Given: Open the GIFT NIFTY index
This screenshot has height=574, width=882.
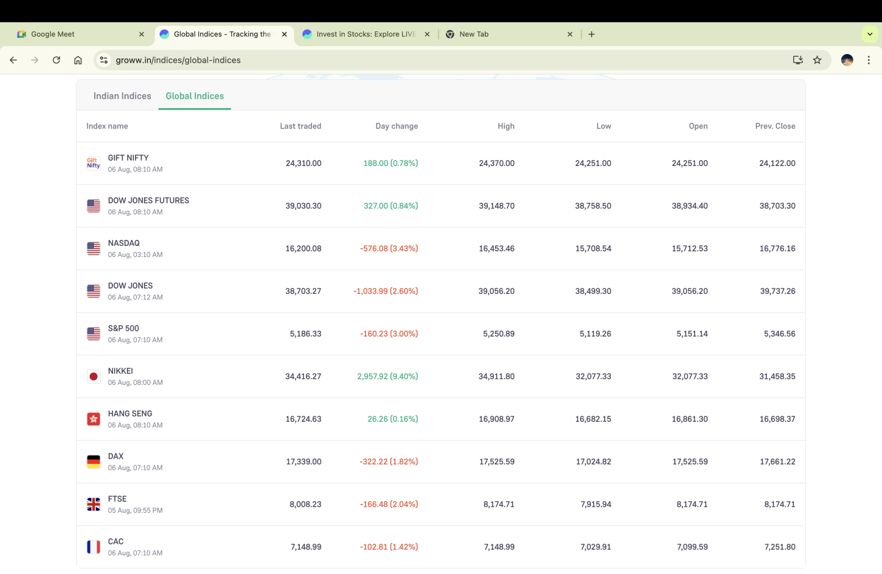Looking at the screenshot, I should [128, 158].
